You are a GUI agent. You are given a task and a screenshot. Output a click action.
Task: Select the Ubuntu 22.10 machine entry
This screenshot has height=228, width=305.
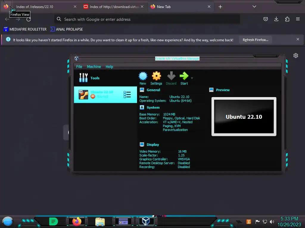pyautogui.click(x=105, y=95)
